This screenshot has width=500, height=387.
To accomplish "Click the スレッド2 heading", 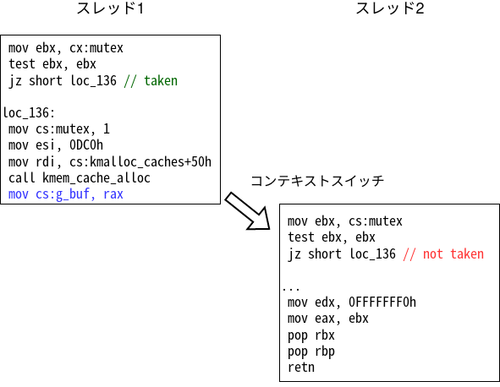I will tap(390, 8).
